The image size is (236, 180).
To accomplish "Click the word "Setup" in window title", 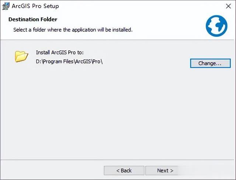I will coord(51,6).
